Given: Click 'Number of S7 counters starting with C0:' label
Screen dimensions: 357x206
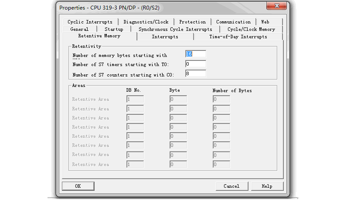Looking at the screenshot, I should [123, 75].
